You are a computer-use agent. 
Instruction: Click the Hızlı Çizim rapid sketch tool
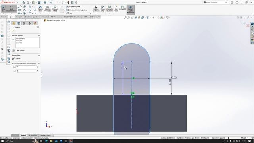tap(116, 8)
